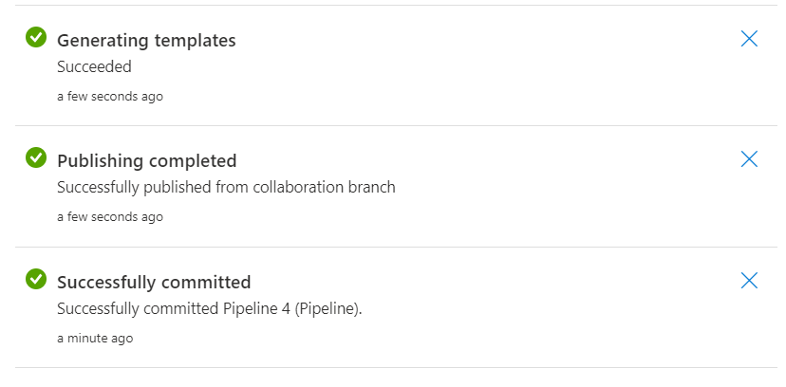Dismiss the Generating templates notification

[x=749, y=39]
